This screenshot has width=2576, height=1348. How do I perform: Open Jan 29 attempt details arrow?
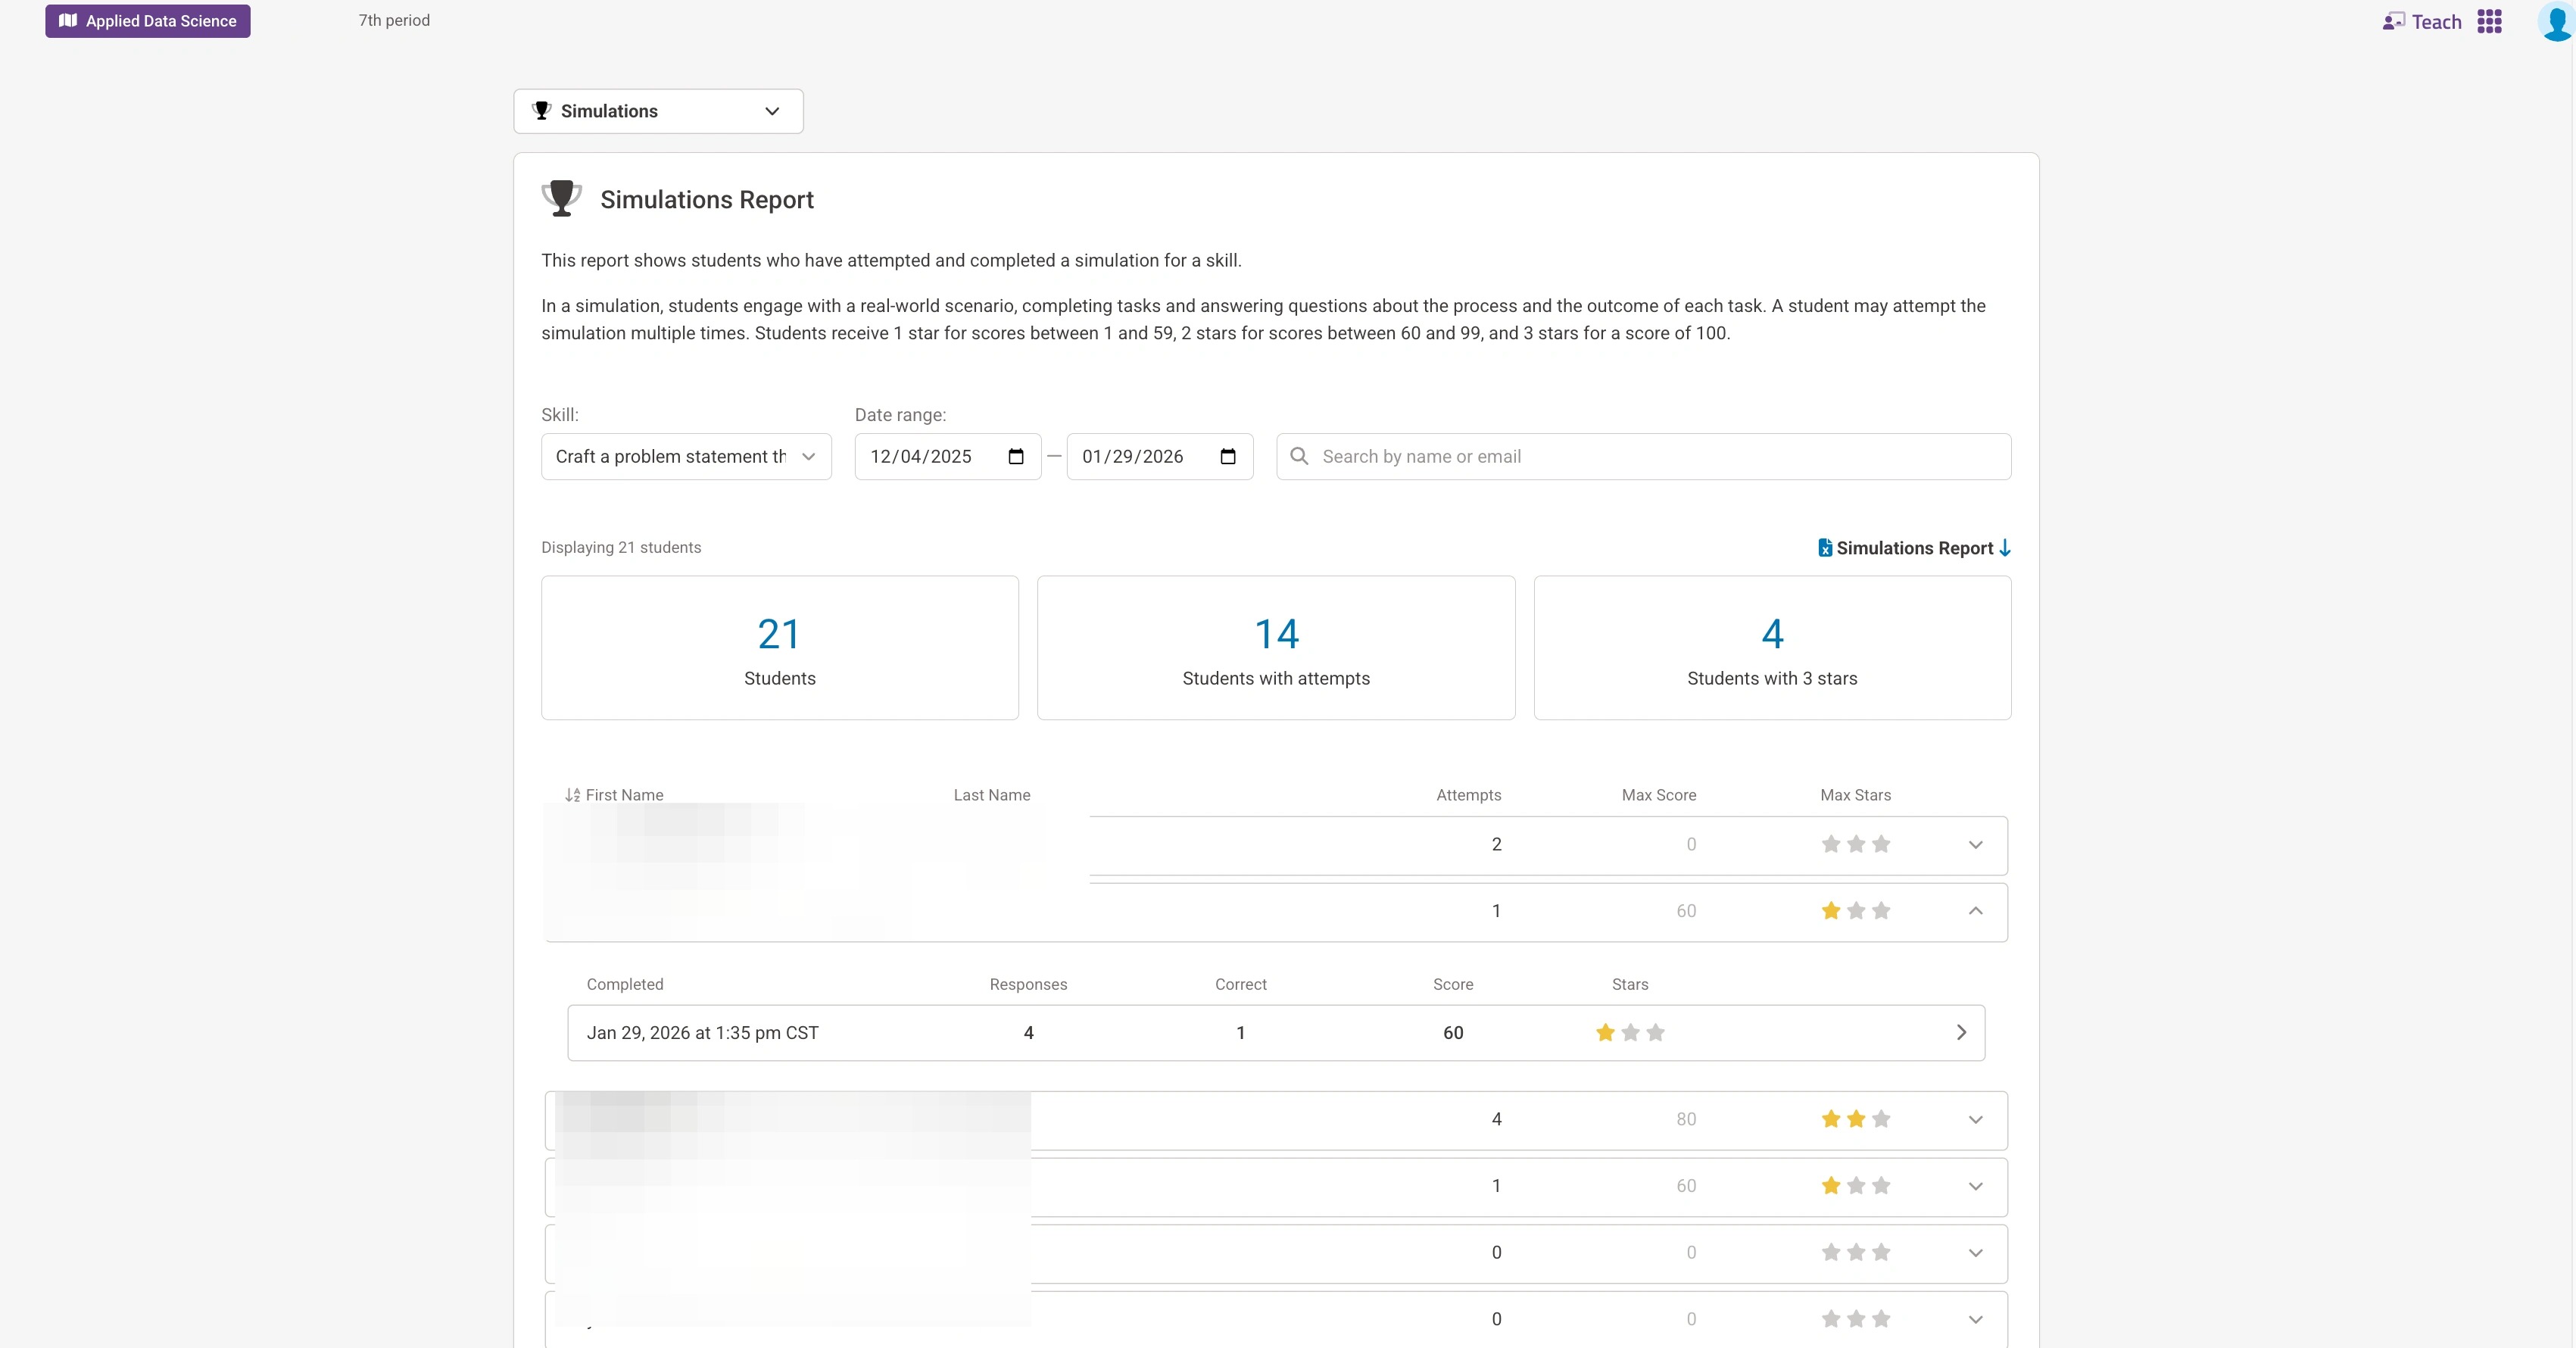[1961, 1033]
